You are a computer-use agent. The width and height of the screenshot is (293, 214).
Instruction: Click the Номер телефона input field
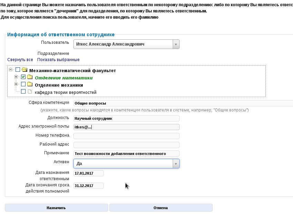127,136
